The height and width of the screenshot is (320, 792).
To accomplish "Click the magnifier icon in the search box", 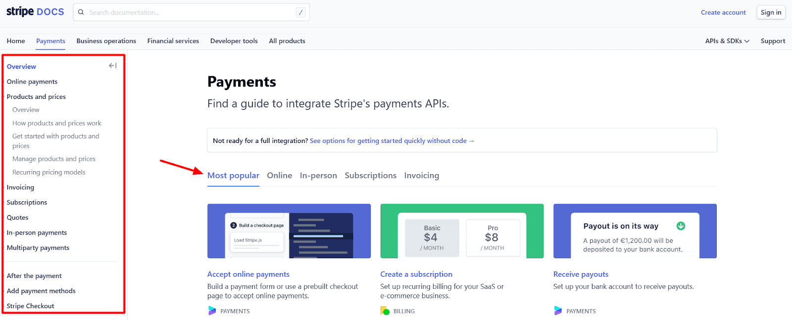I will click(x=81, y=12).
